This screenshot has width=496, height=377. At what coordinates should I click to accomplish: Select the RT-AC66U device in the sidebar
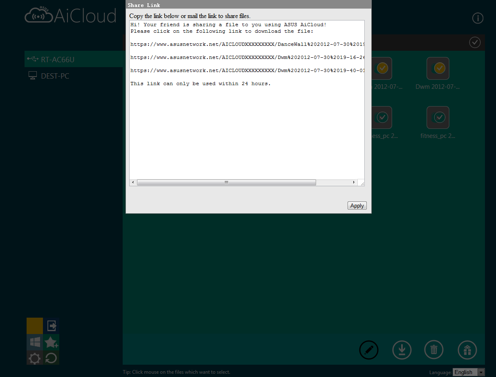click(x=74, y=59)
